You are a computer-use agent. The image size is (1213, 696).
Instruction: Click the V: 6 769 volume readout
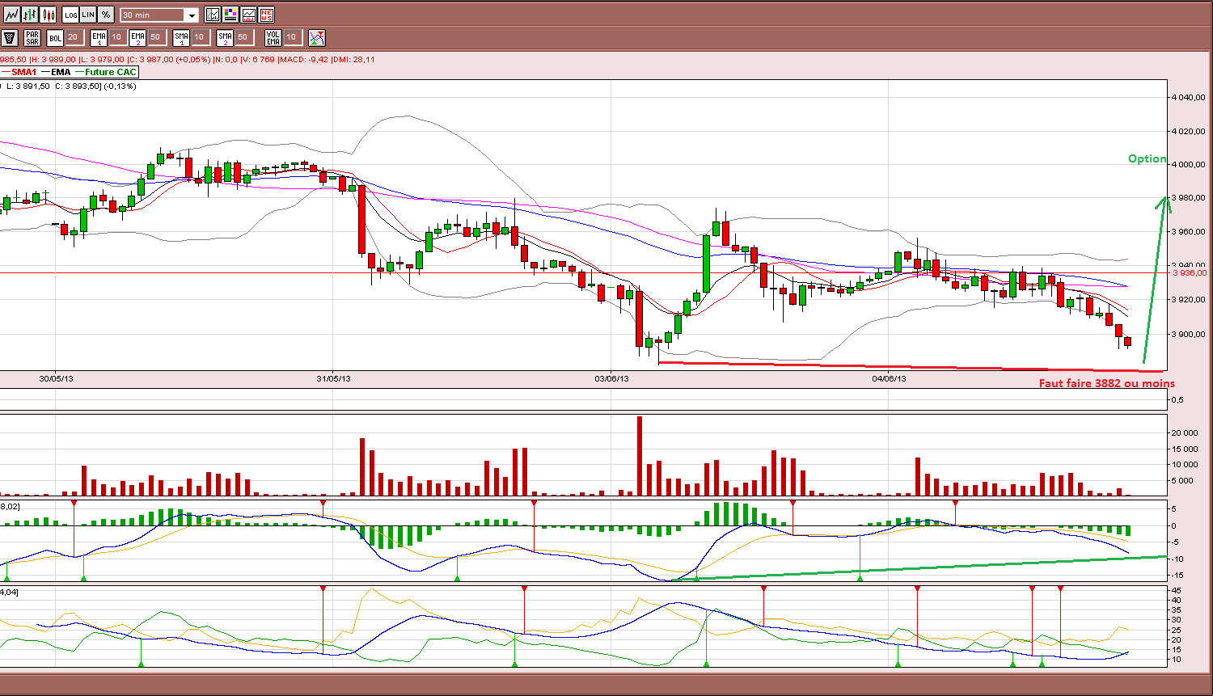[x=257, y=59]
